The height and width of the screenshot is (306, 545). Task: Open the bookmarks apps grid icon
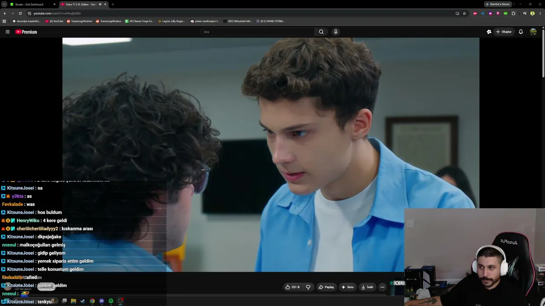pos(4,21)
